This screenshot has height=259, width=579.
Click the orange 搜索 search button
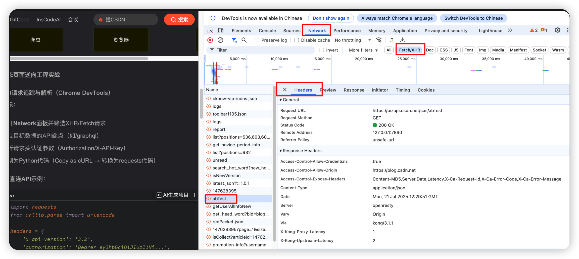pos(179,20)
